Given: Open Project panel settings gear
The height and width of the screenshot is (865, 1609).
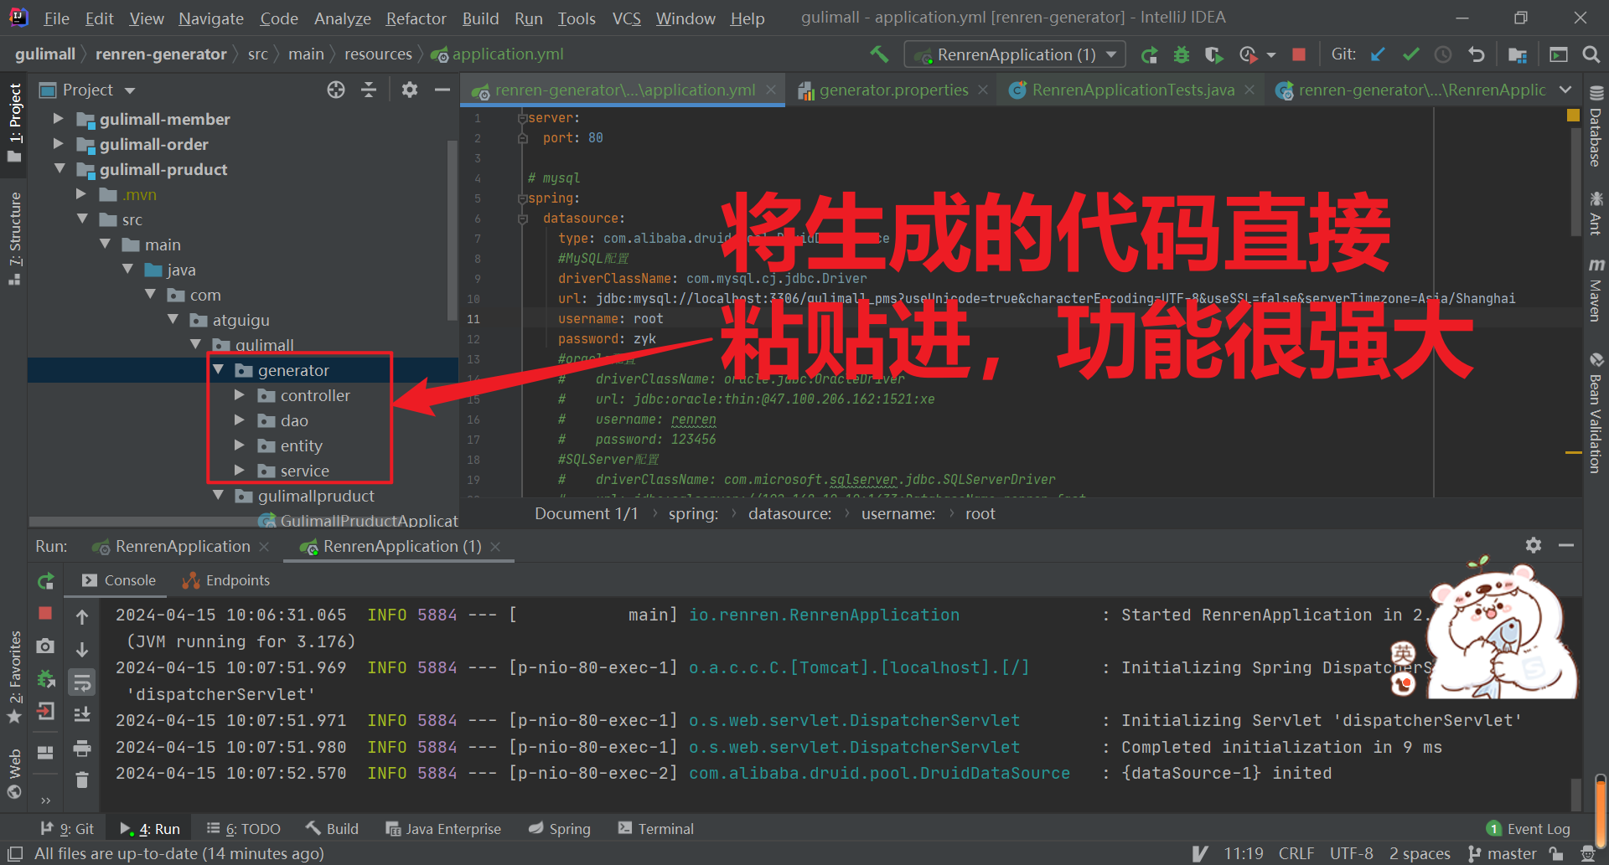Looking at the screenshot, I should coord(410,90).
